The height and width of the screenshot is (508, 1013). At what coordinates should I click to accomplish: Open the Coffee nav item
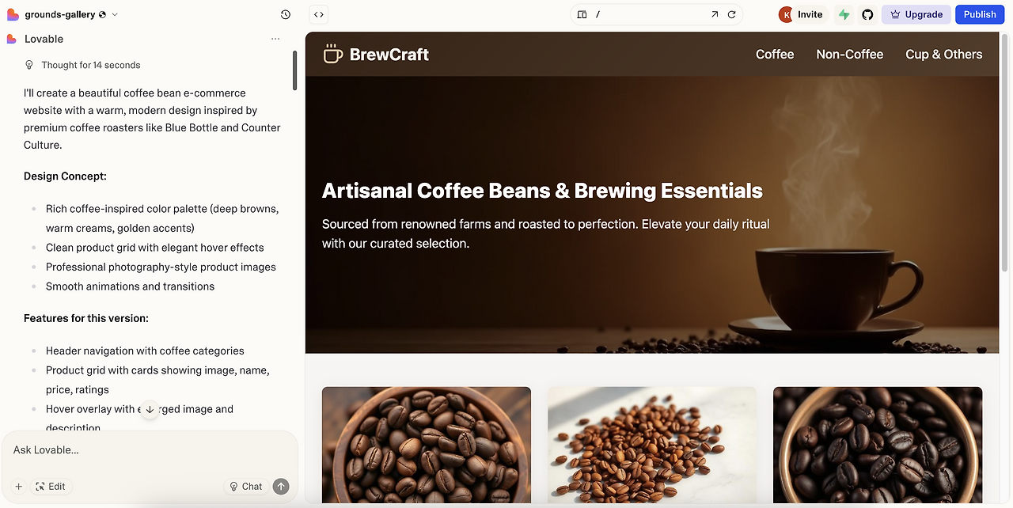775,55
